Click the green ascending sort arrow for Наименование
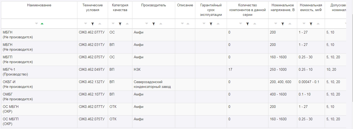 click(42, 24)
